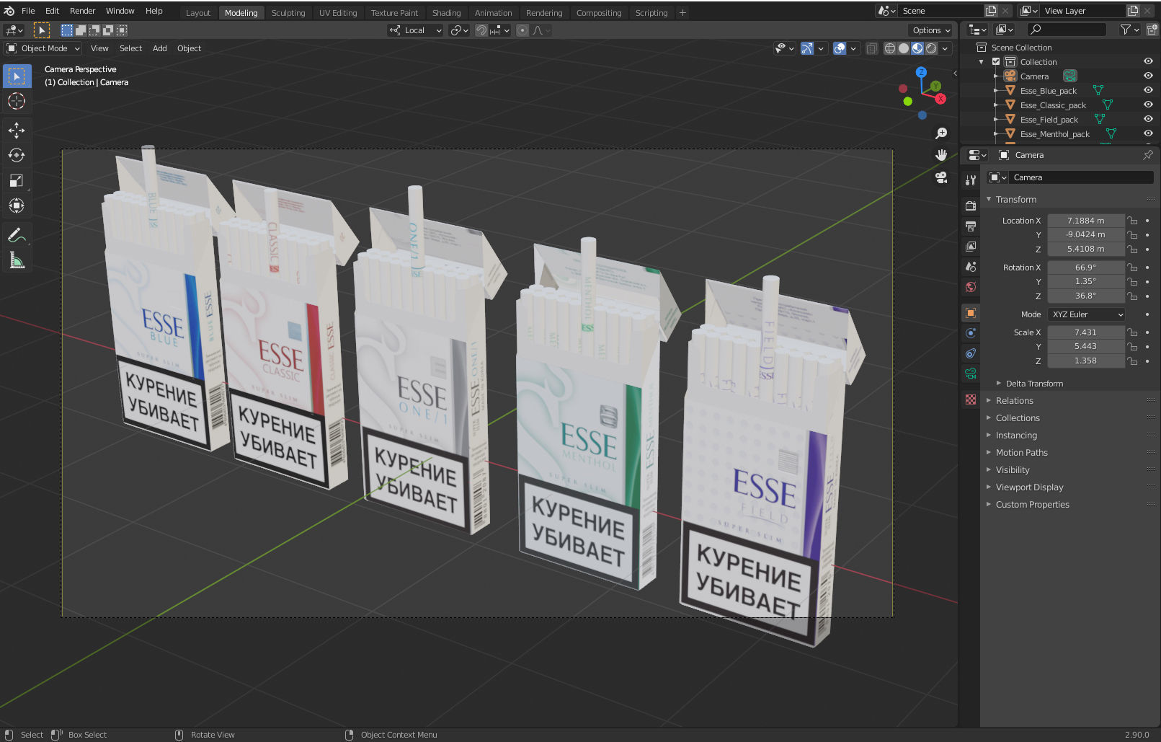Open the World properties tab icon

click(971, 287)
